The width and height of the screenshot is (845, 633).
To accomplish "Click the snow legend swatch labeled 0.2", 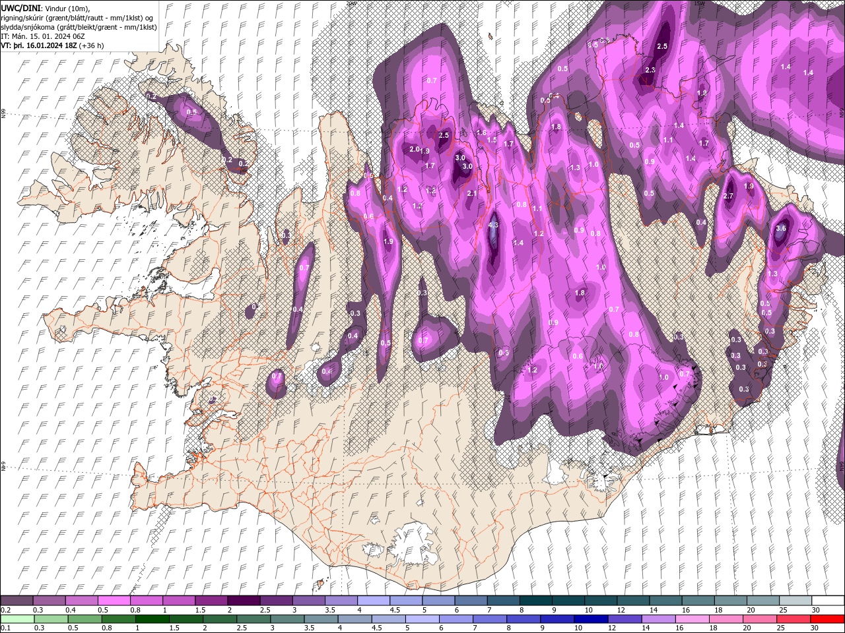I will coord(17,600).
